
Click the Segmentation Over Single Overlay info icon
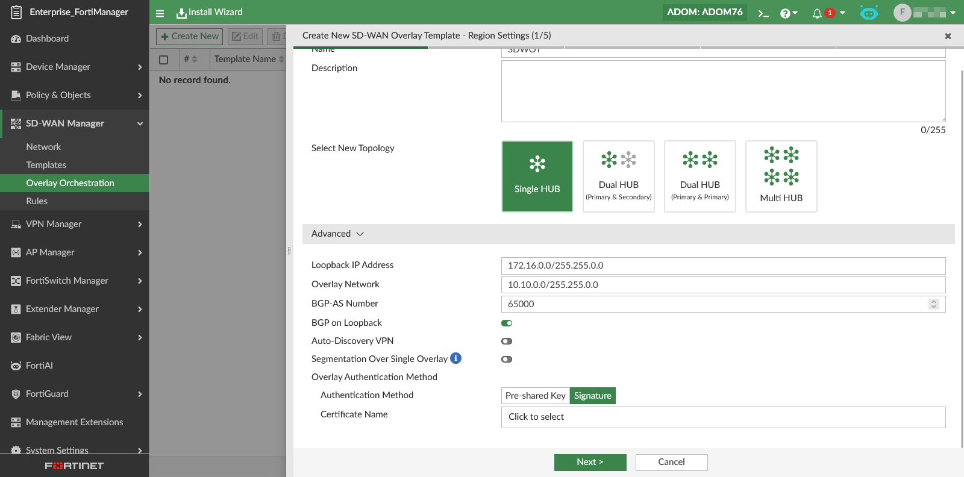click(456, 358)
